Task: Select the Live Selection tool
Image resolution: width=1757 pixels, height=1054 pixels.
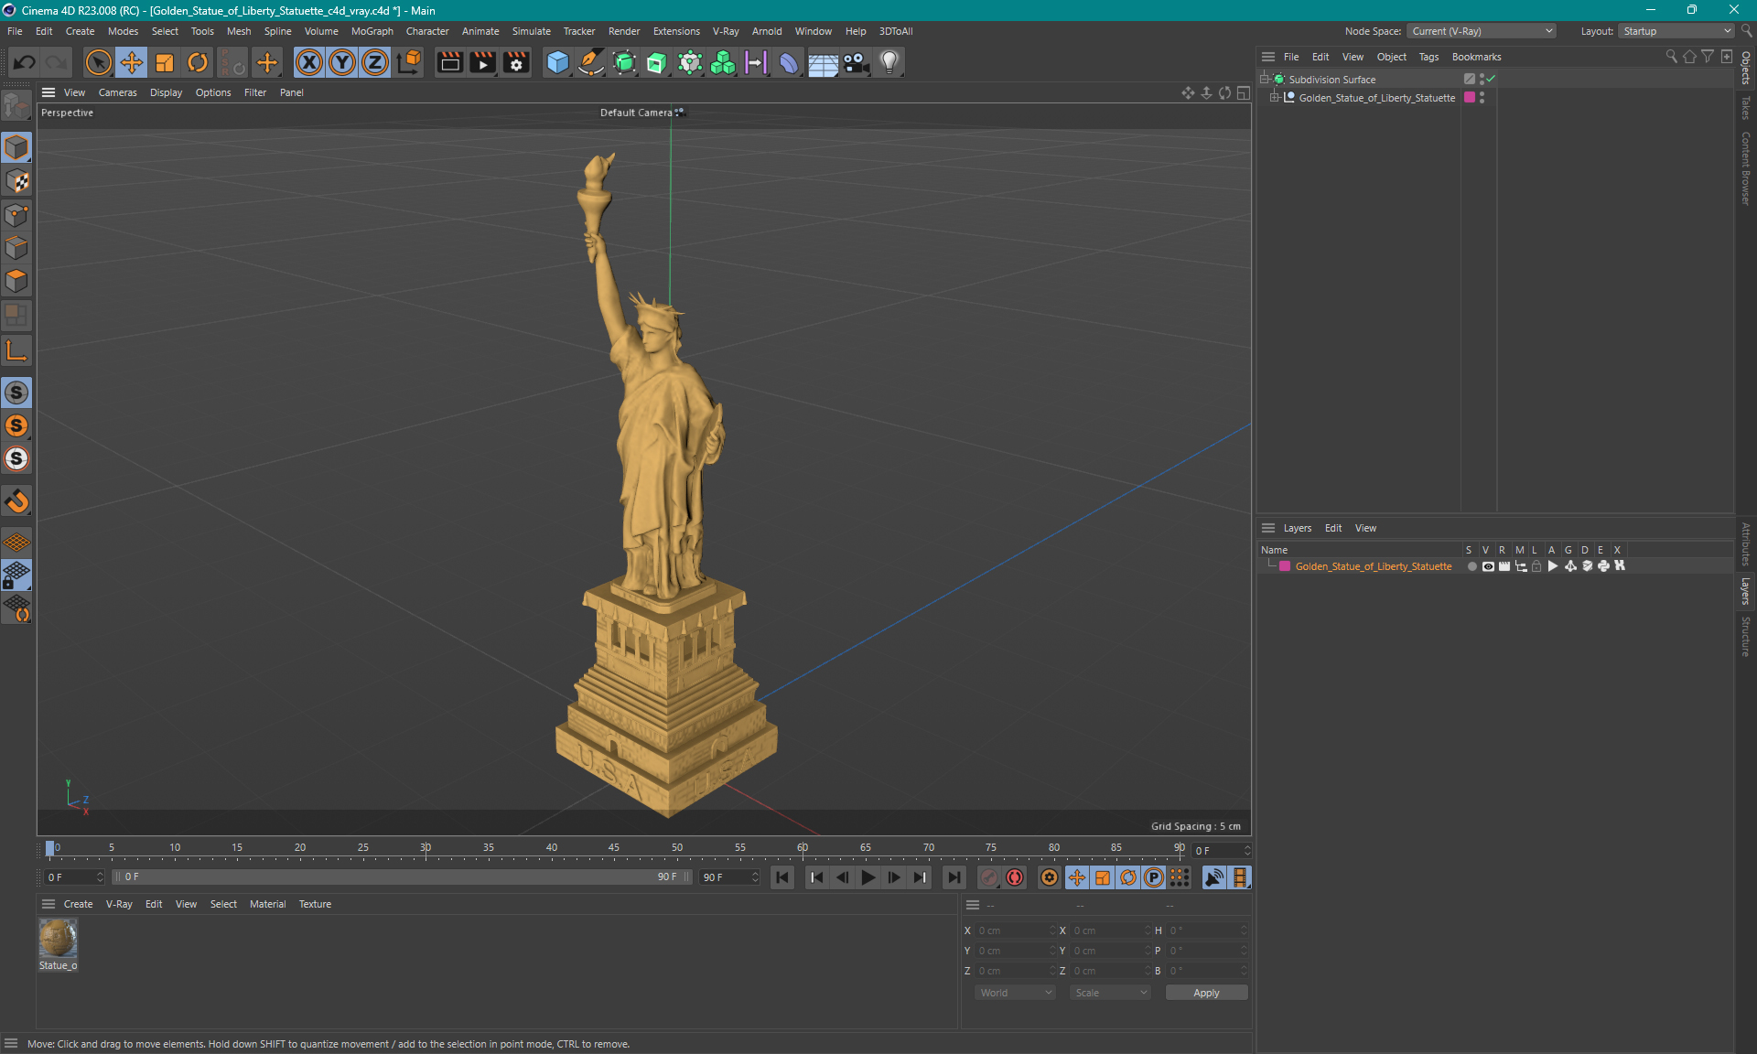Action: [98, 62]
